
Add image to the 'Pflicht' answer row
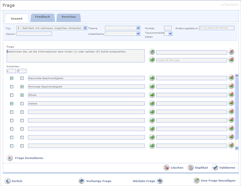(152, 95)
